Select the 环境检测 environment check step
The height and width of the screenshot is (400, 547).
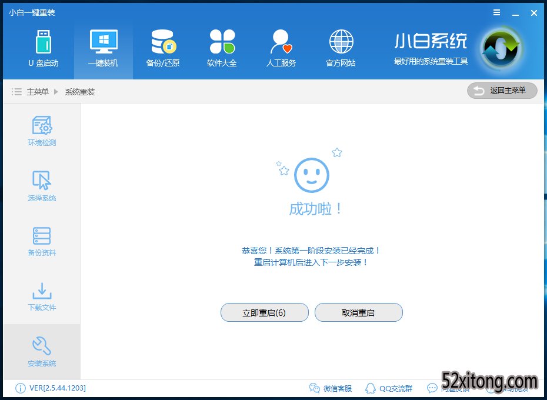click(x=42, y=131)
